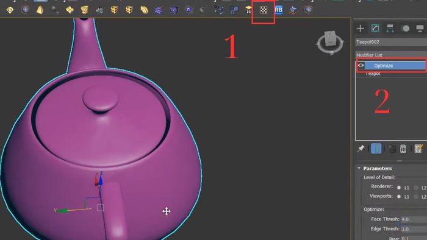Click the checkerboard pattern toolbar icon
Viewport: 427px width, 240px height.
pyautogui.click(x=264, y=10)
